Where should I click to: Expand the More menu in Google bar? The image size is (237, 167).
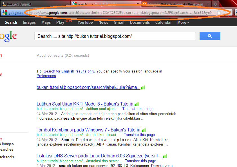click(x=183, y=23)
